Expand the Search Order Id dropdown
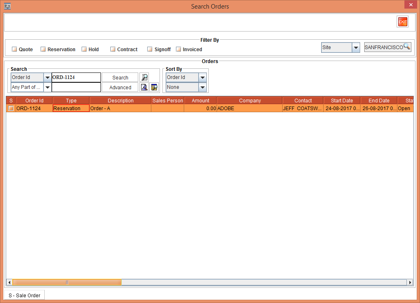This screenshot has height=303, width=420. (47, 77)
